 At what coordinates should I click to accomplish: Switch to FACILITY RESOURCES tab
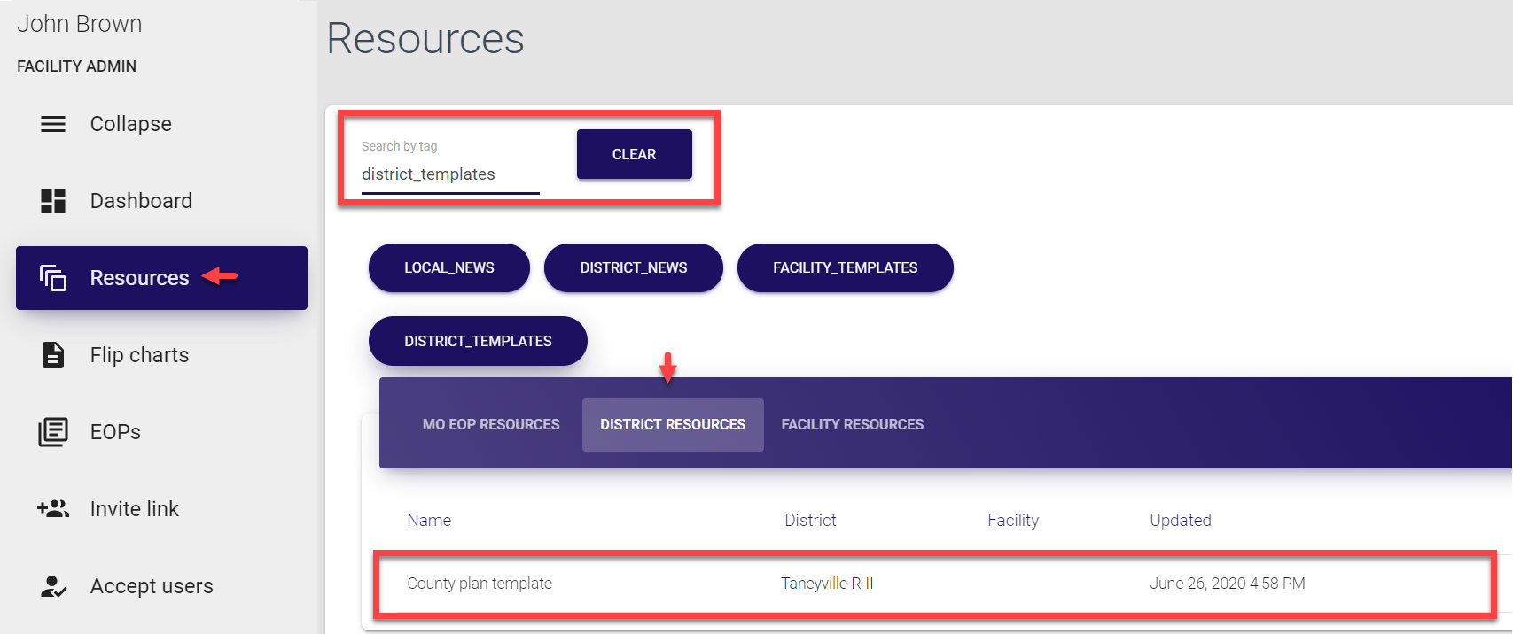pos(852,425)
